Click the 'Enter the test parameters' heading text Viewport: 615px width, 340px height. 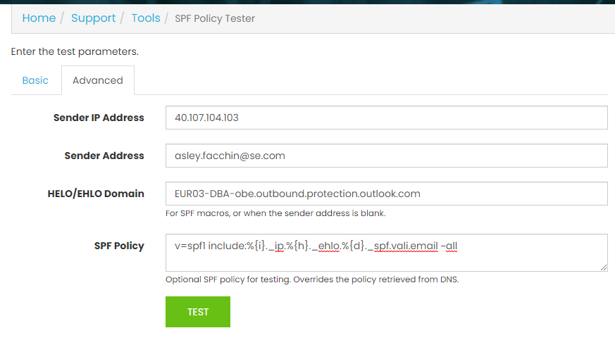click(x=75, y=51)
